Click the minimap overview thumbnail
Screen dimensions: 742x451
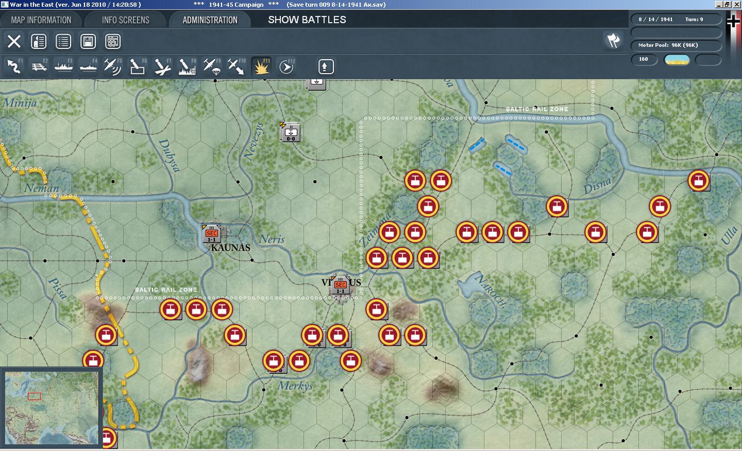pyautogui.click(x=52, y=408)
